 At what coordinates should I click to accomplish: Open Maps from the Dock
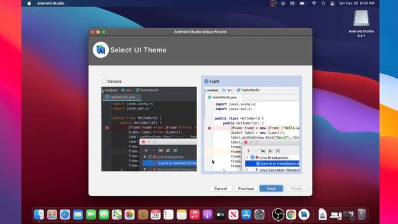pyautogui.click(x=117, y=215)
